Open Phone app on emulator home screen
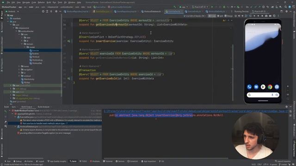 (x=249, y=87)
